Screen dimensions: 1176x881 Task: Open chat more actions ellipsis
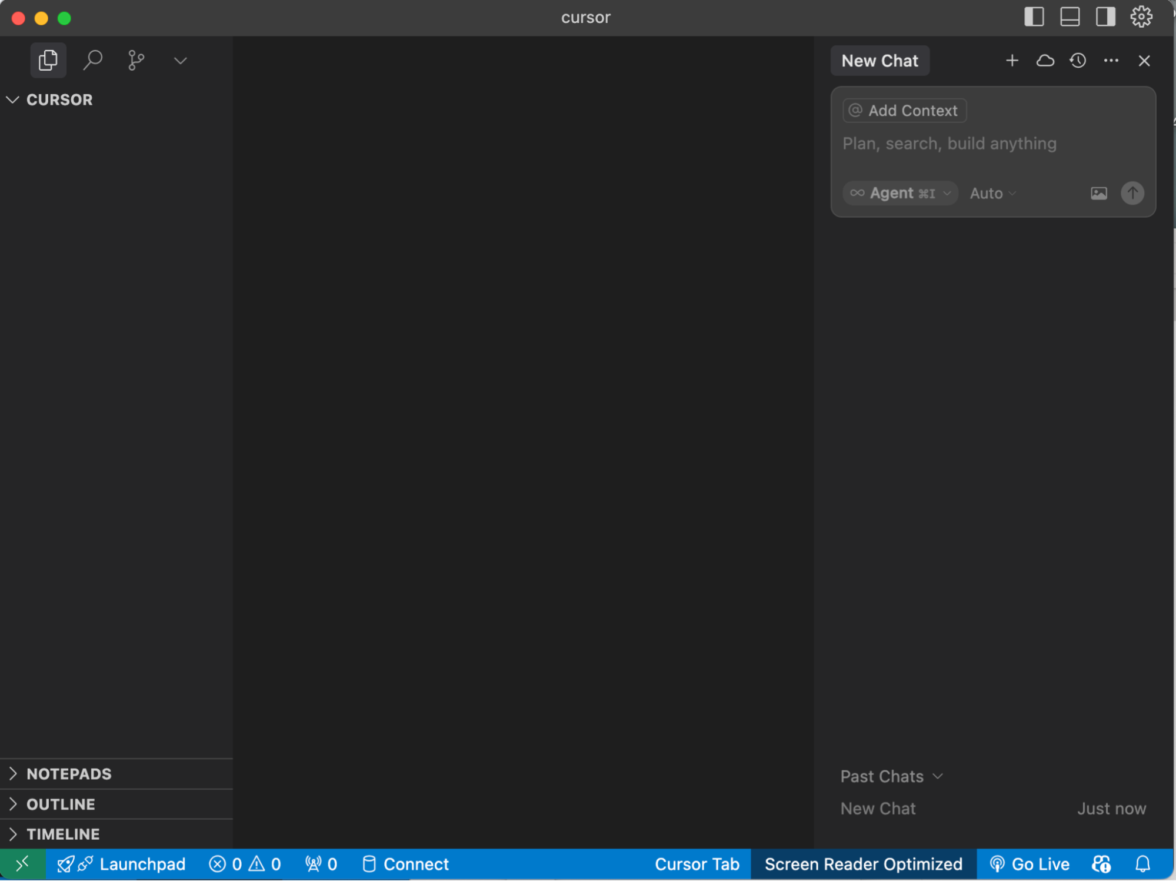[x=1111, y=61]
